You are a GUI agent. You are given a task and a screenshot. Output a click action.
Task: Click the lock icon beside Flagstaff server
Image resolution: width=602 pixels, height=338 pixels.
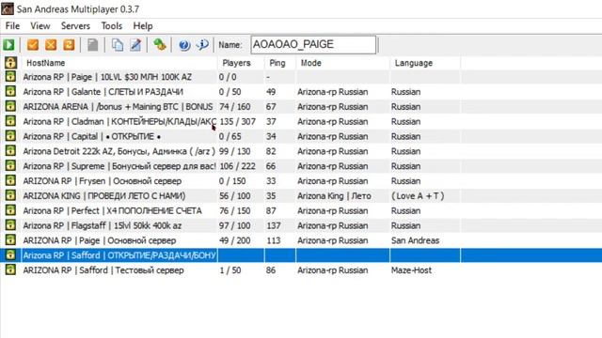point(10,225)
